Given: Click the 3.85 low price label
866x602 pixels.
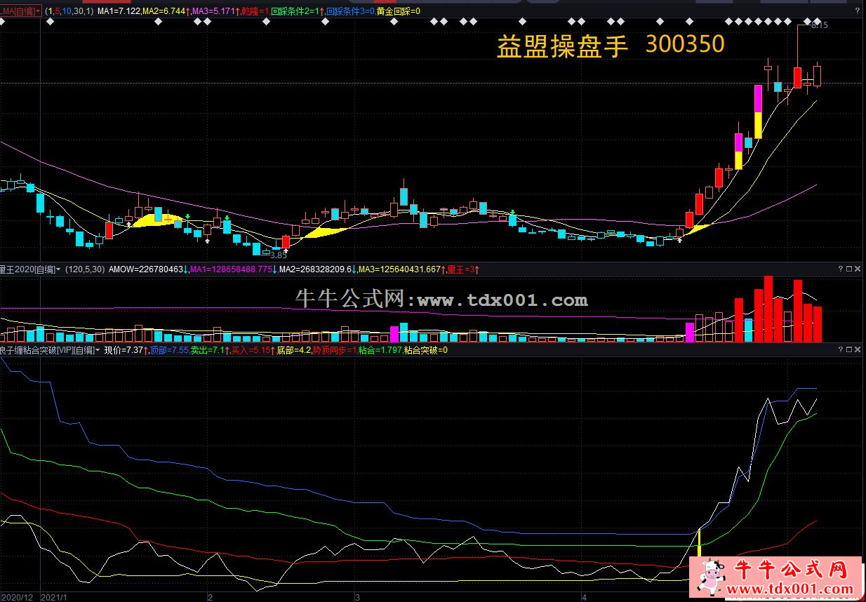Looking at the screenshot, I should tap(279, 255).
